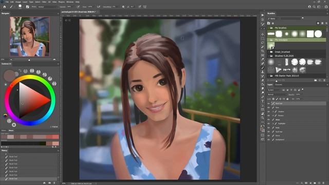This screenshot has height=185, width=329.
Task: Select the Pen tool
Action: 263,97
